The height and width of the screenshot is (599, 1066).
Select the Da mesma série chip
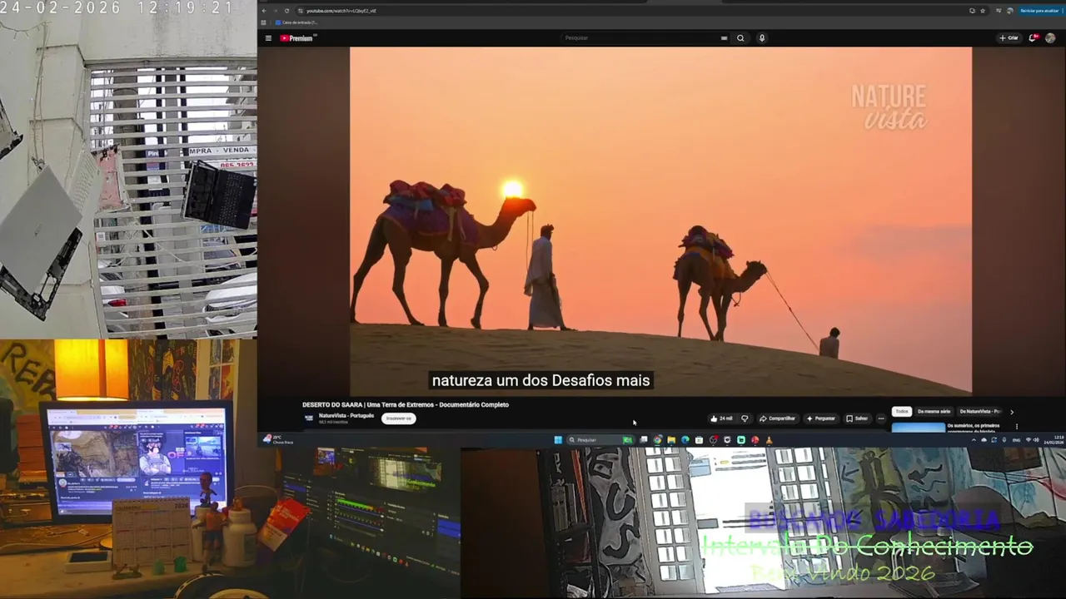pyautogui.click(x=934, y=412)
